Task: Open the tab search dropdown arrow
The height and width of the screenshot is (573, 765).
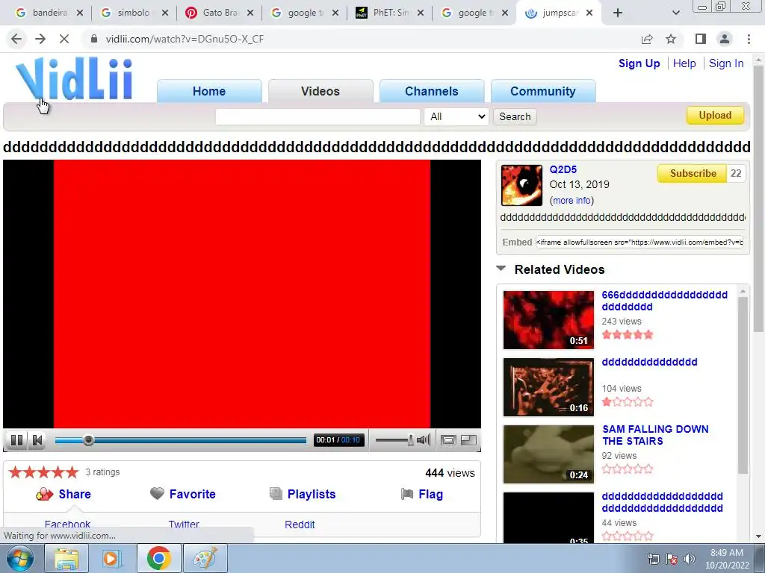Action: point(675,13)
